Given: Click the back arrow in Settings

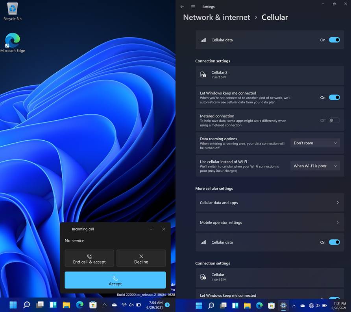Looking at the screenshot, I should click(182, 7).
